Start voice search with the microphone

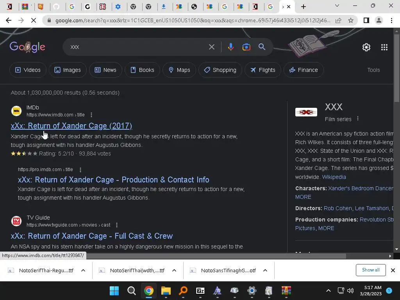[x=230, y=47]
